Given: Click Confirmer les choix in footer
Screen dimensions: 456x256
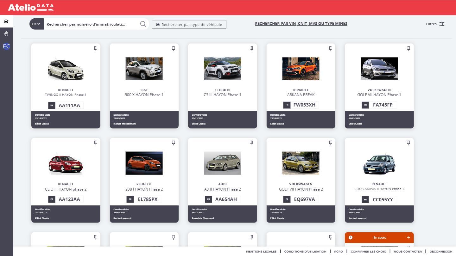Looking at the screenshot, I should pyautogui.click(x=368, y=252).
